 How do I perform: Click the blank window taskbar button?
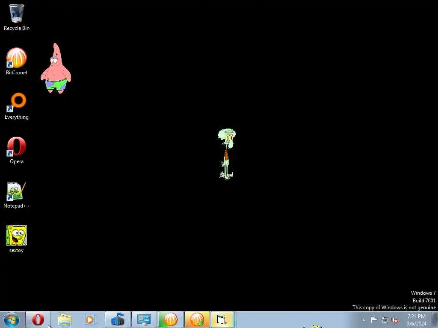(x=222, y=319)
